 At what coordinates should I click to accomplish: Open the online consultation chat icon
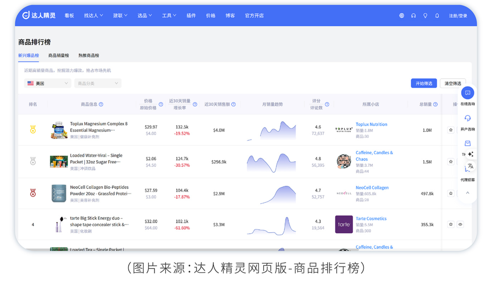pyautogui.click(x=468, y=93)
